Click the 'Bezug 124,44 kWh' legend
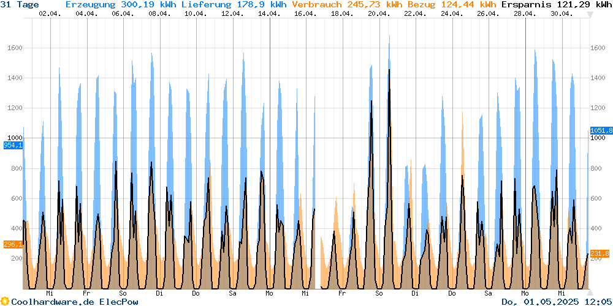The height and width of the screenshot is (306, 613). point(452,5)
